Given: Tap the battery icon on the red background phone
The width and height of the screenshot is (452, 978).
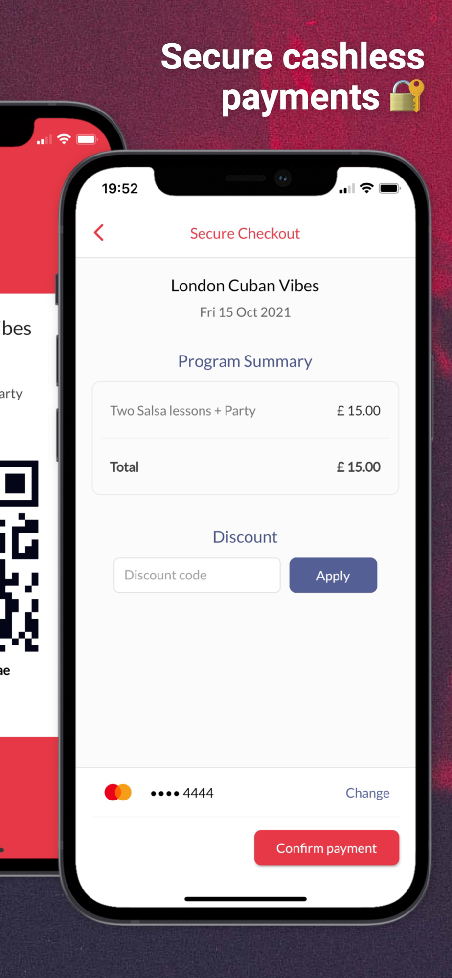Looking at the screenshot, I should [x=87, y=139].
